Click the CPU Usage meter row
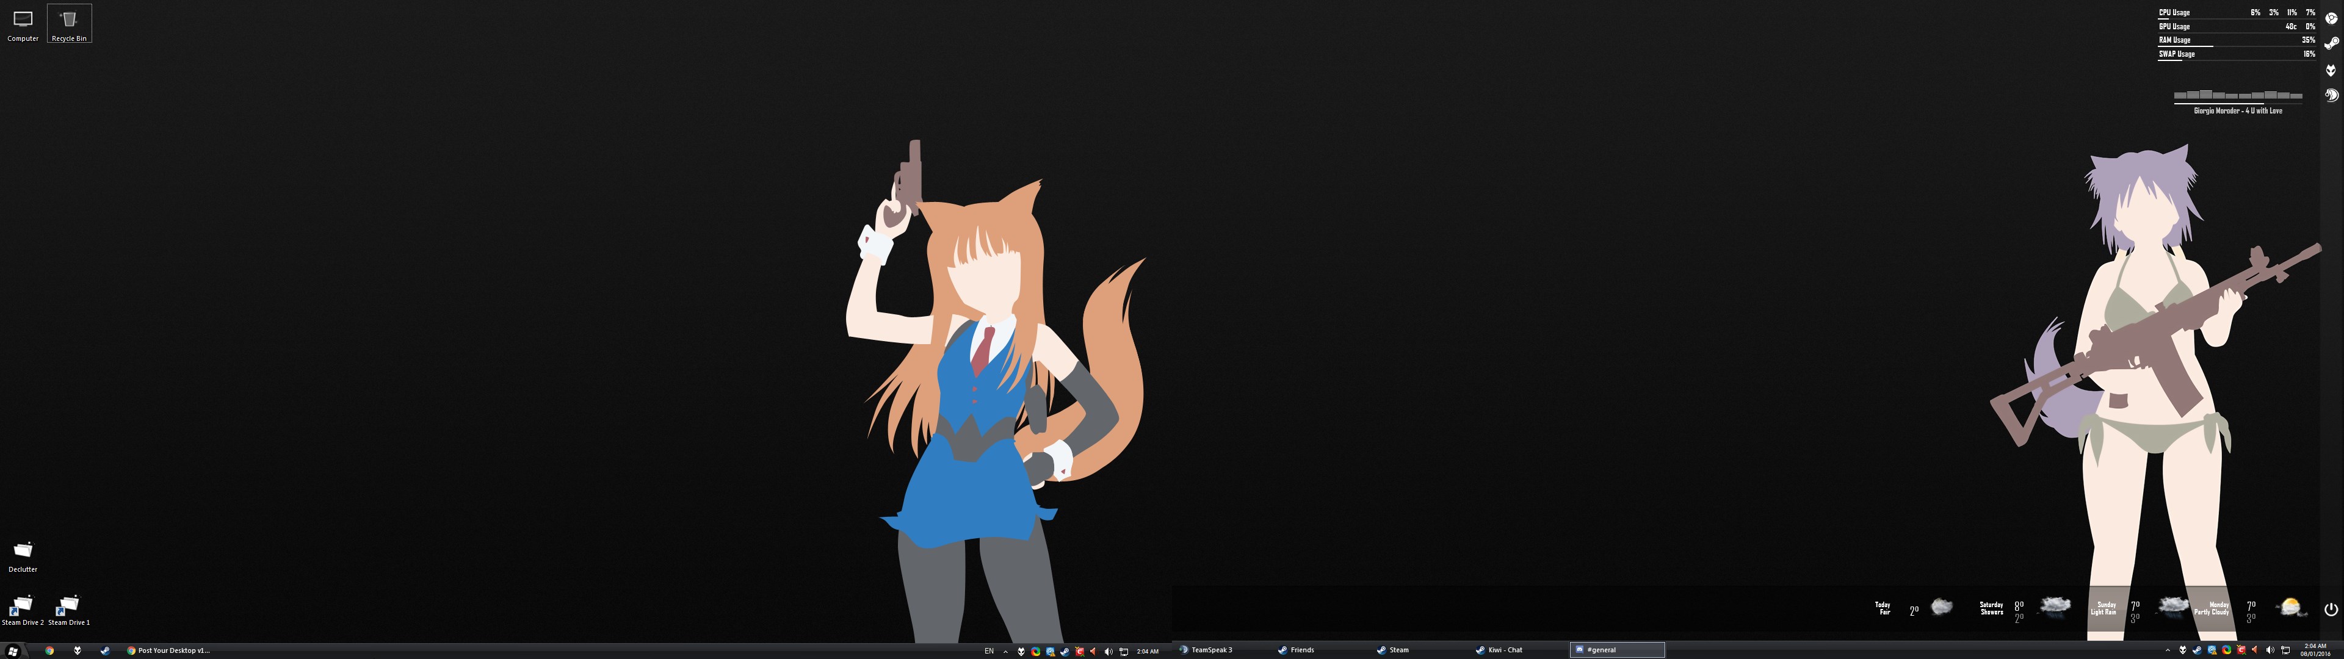This screenshot has height=659, width=2344. pyautogui.click(x=2238, y=13)
